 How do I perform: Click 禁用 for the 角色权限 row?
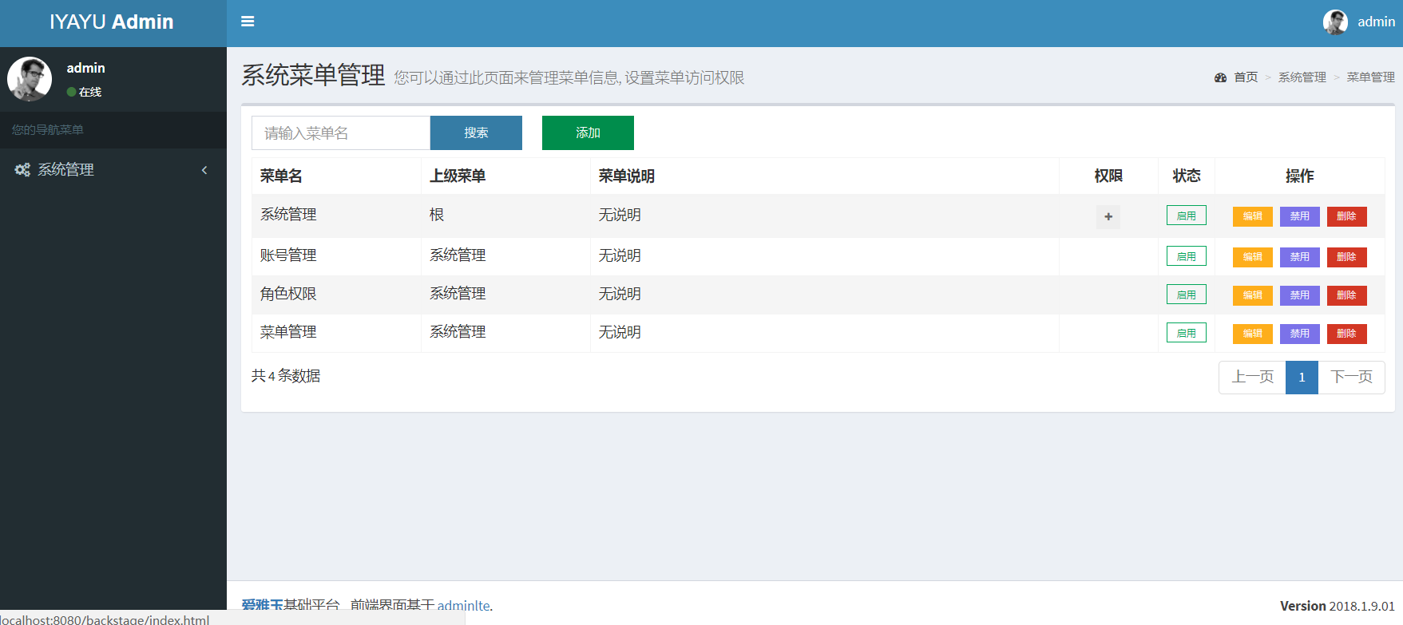coord(1300,295)
